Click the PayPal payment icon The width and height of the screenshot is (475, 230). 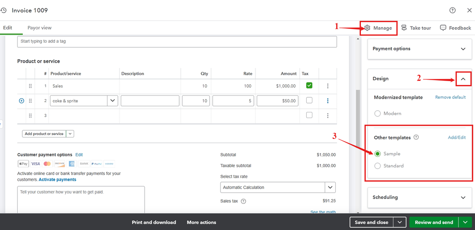[x=97, y=164]
